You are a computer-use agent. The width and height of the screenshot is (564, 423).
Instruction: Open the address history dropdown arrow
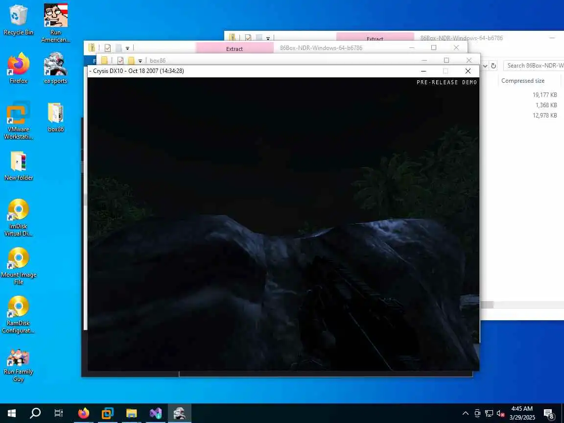(485, 66)
